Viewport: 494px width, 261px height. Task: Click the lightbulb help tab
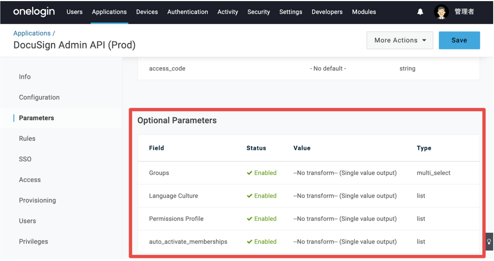pyautogui.click(x=489, y=241)
